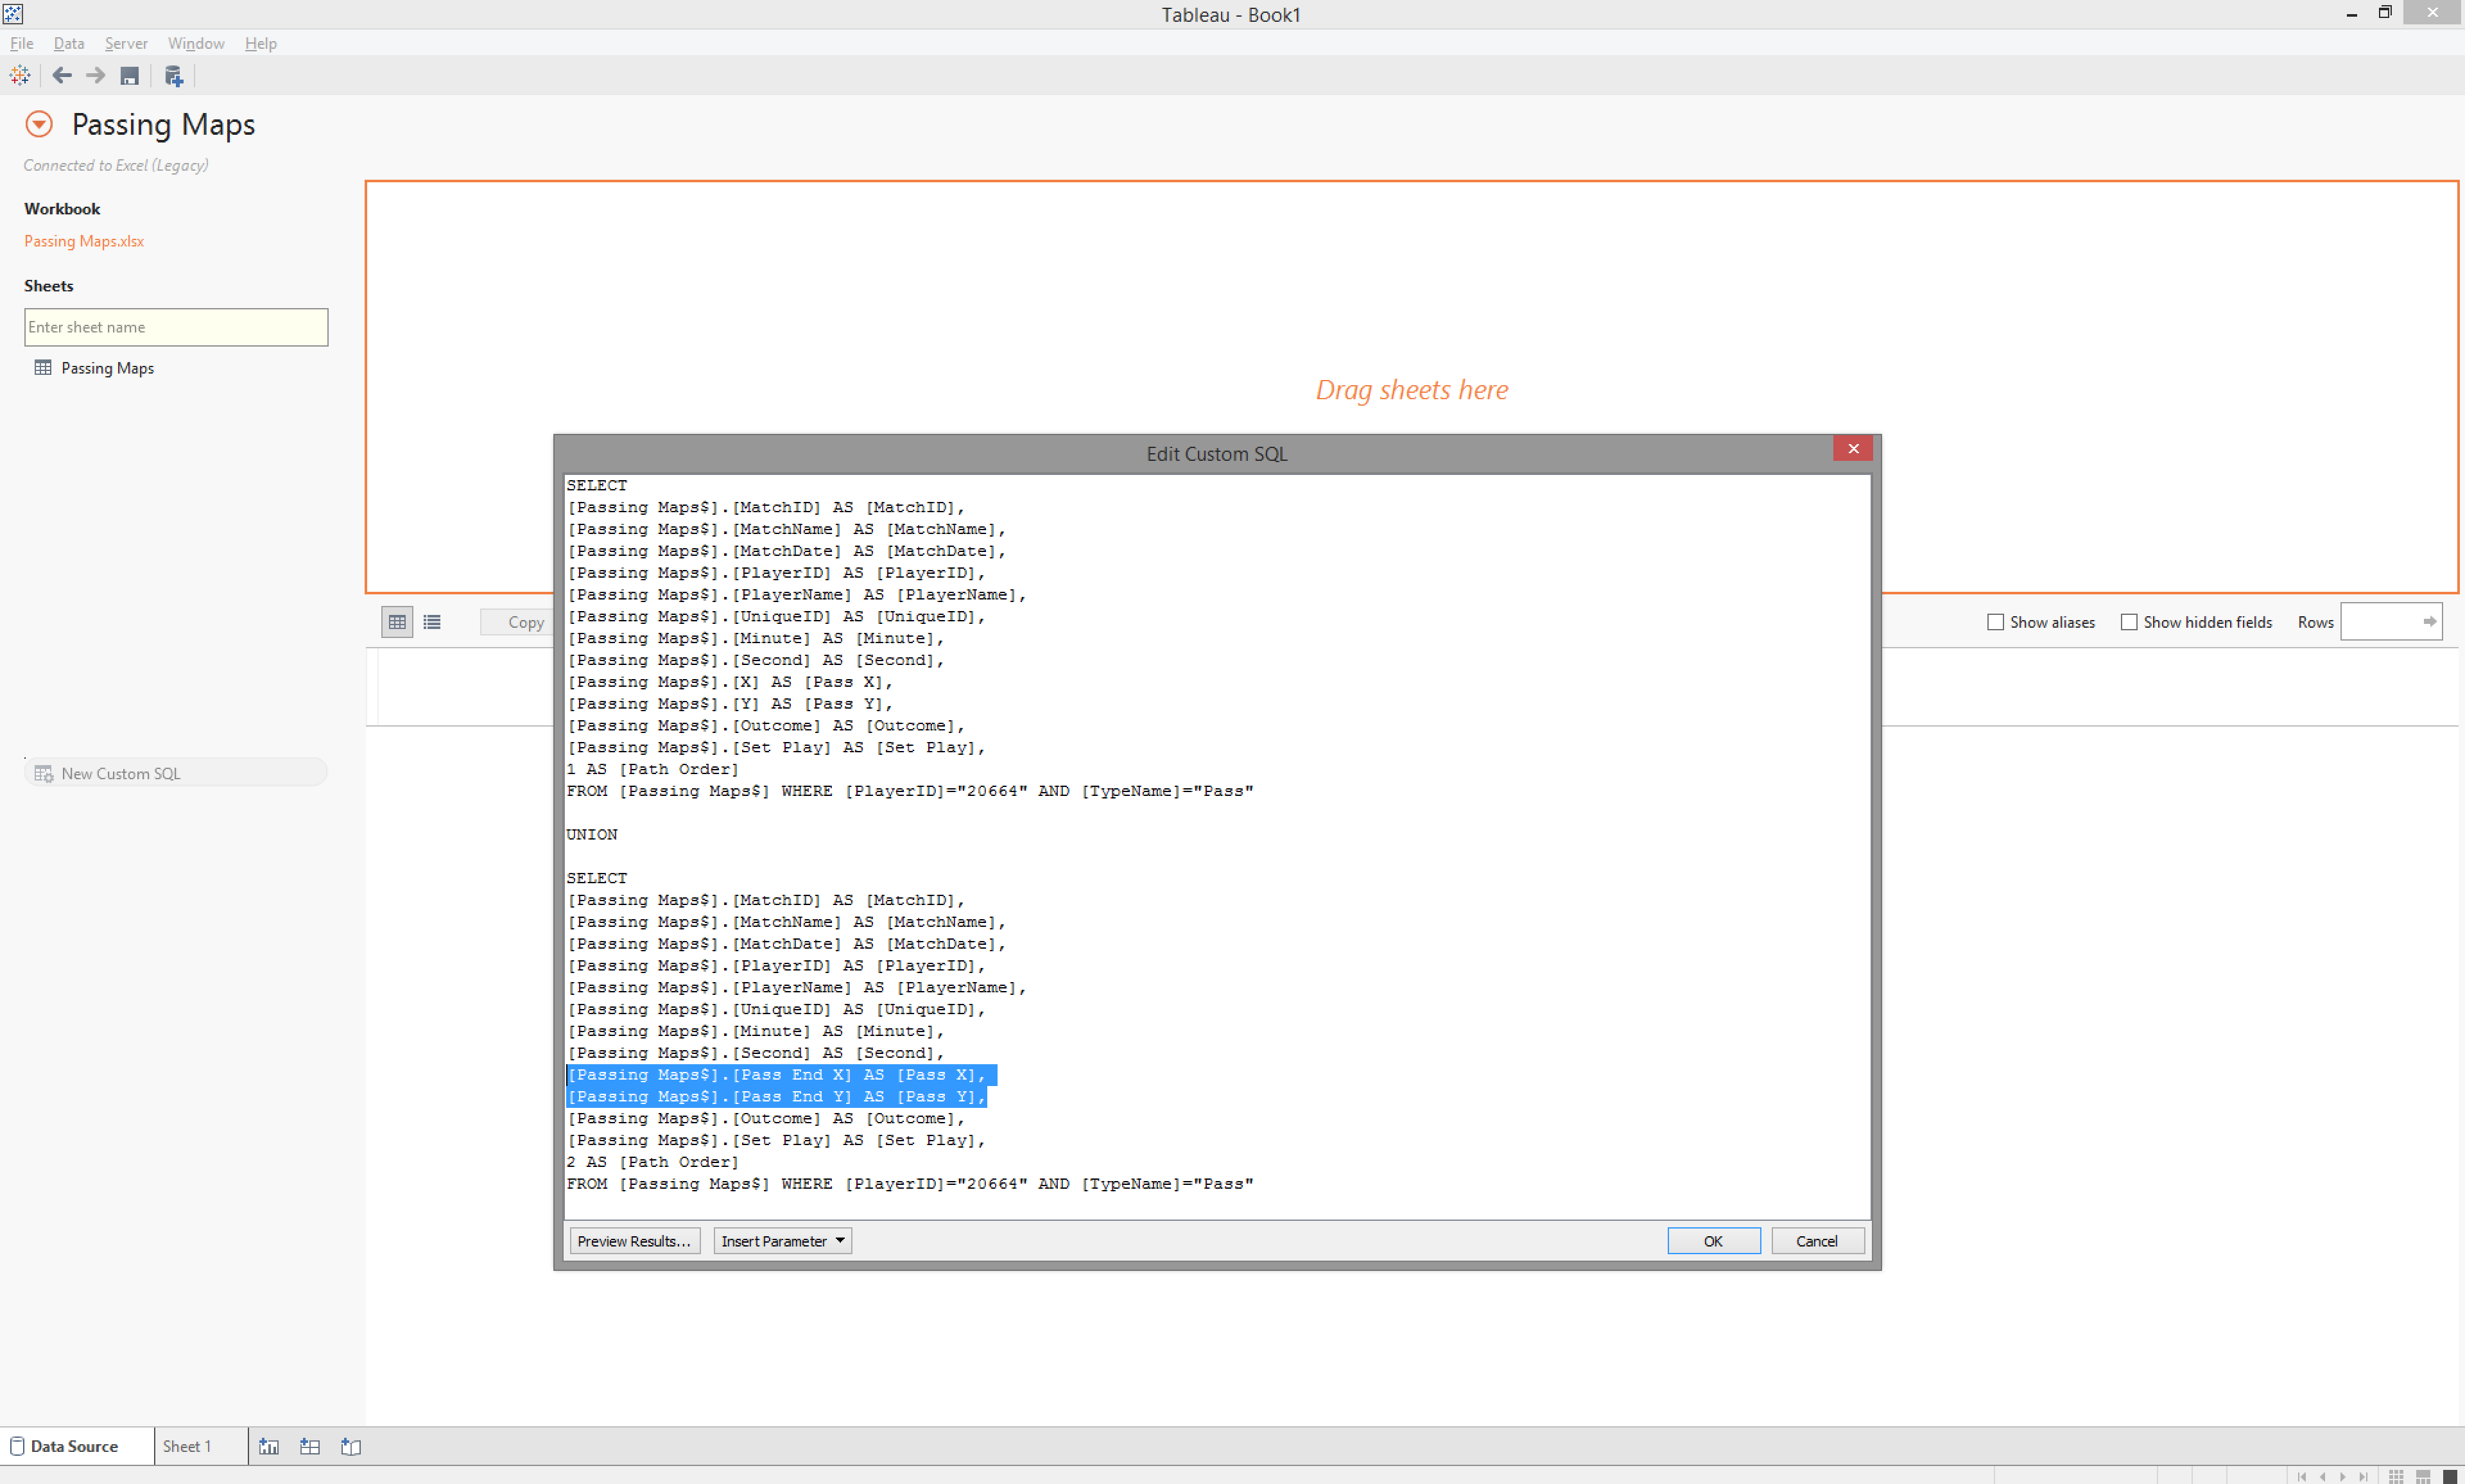Click the Passing Maps data source title
The height and width of the screenshot is (1484, 2465).
tap(163, 124)
